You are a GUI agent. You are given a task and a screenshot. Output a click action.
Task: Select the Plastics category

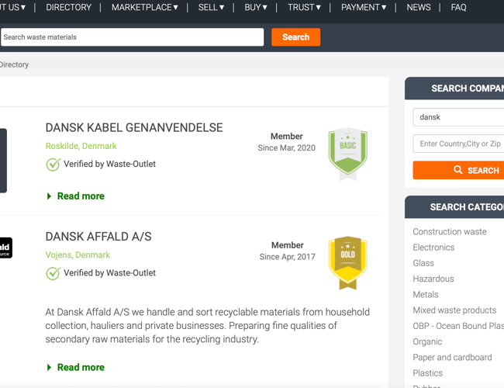(427, 373)
